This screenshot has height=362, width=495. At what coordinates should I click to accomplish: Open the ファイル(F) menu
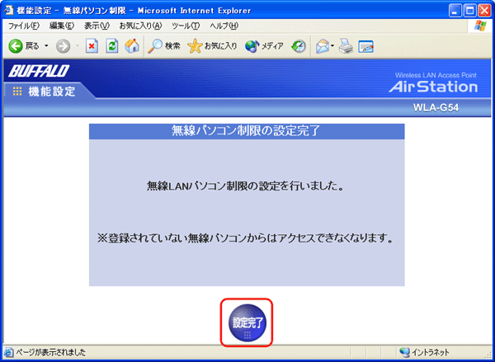23,26
